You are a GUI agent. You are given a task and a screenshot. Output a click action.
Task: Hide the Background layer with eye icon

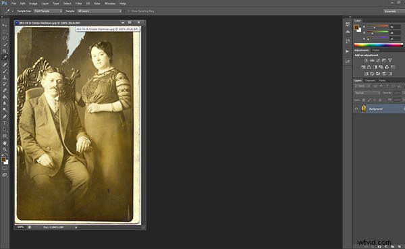[356, 109]
